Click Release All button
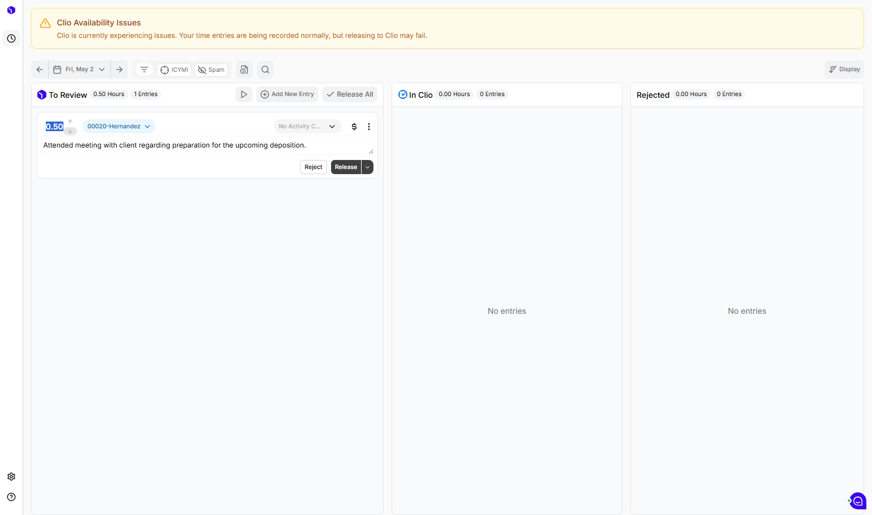 coord(350,94)
